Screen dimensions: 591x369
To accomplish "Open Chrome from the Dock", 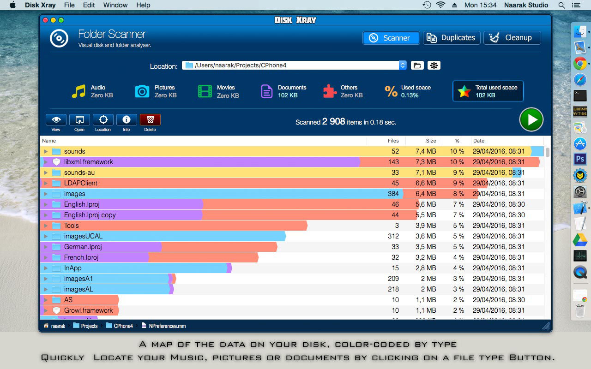I will 580,63.
